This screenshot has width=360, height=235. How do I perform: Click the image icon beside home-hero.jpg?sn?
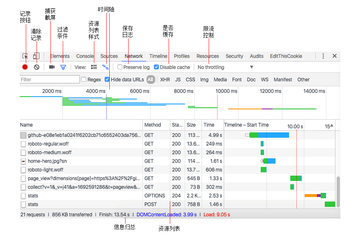tap(23, 161)
